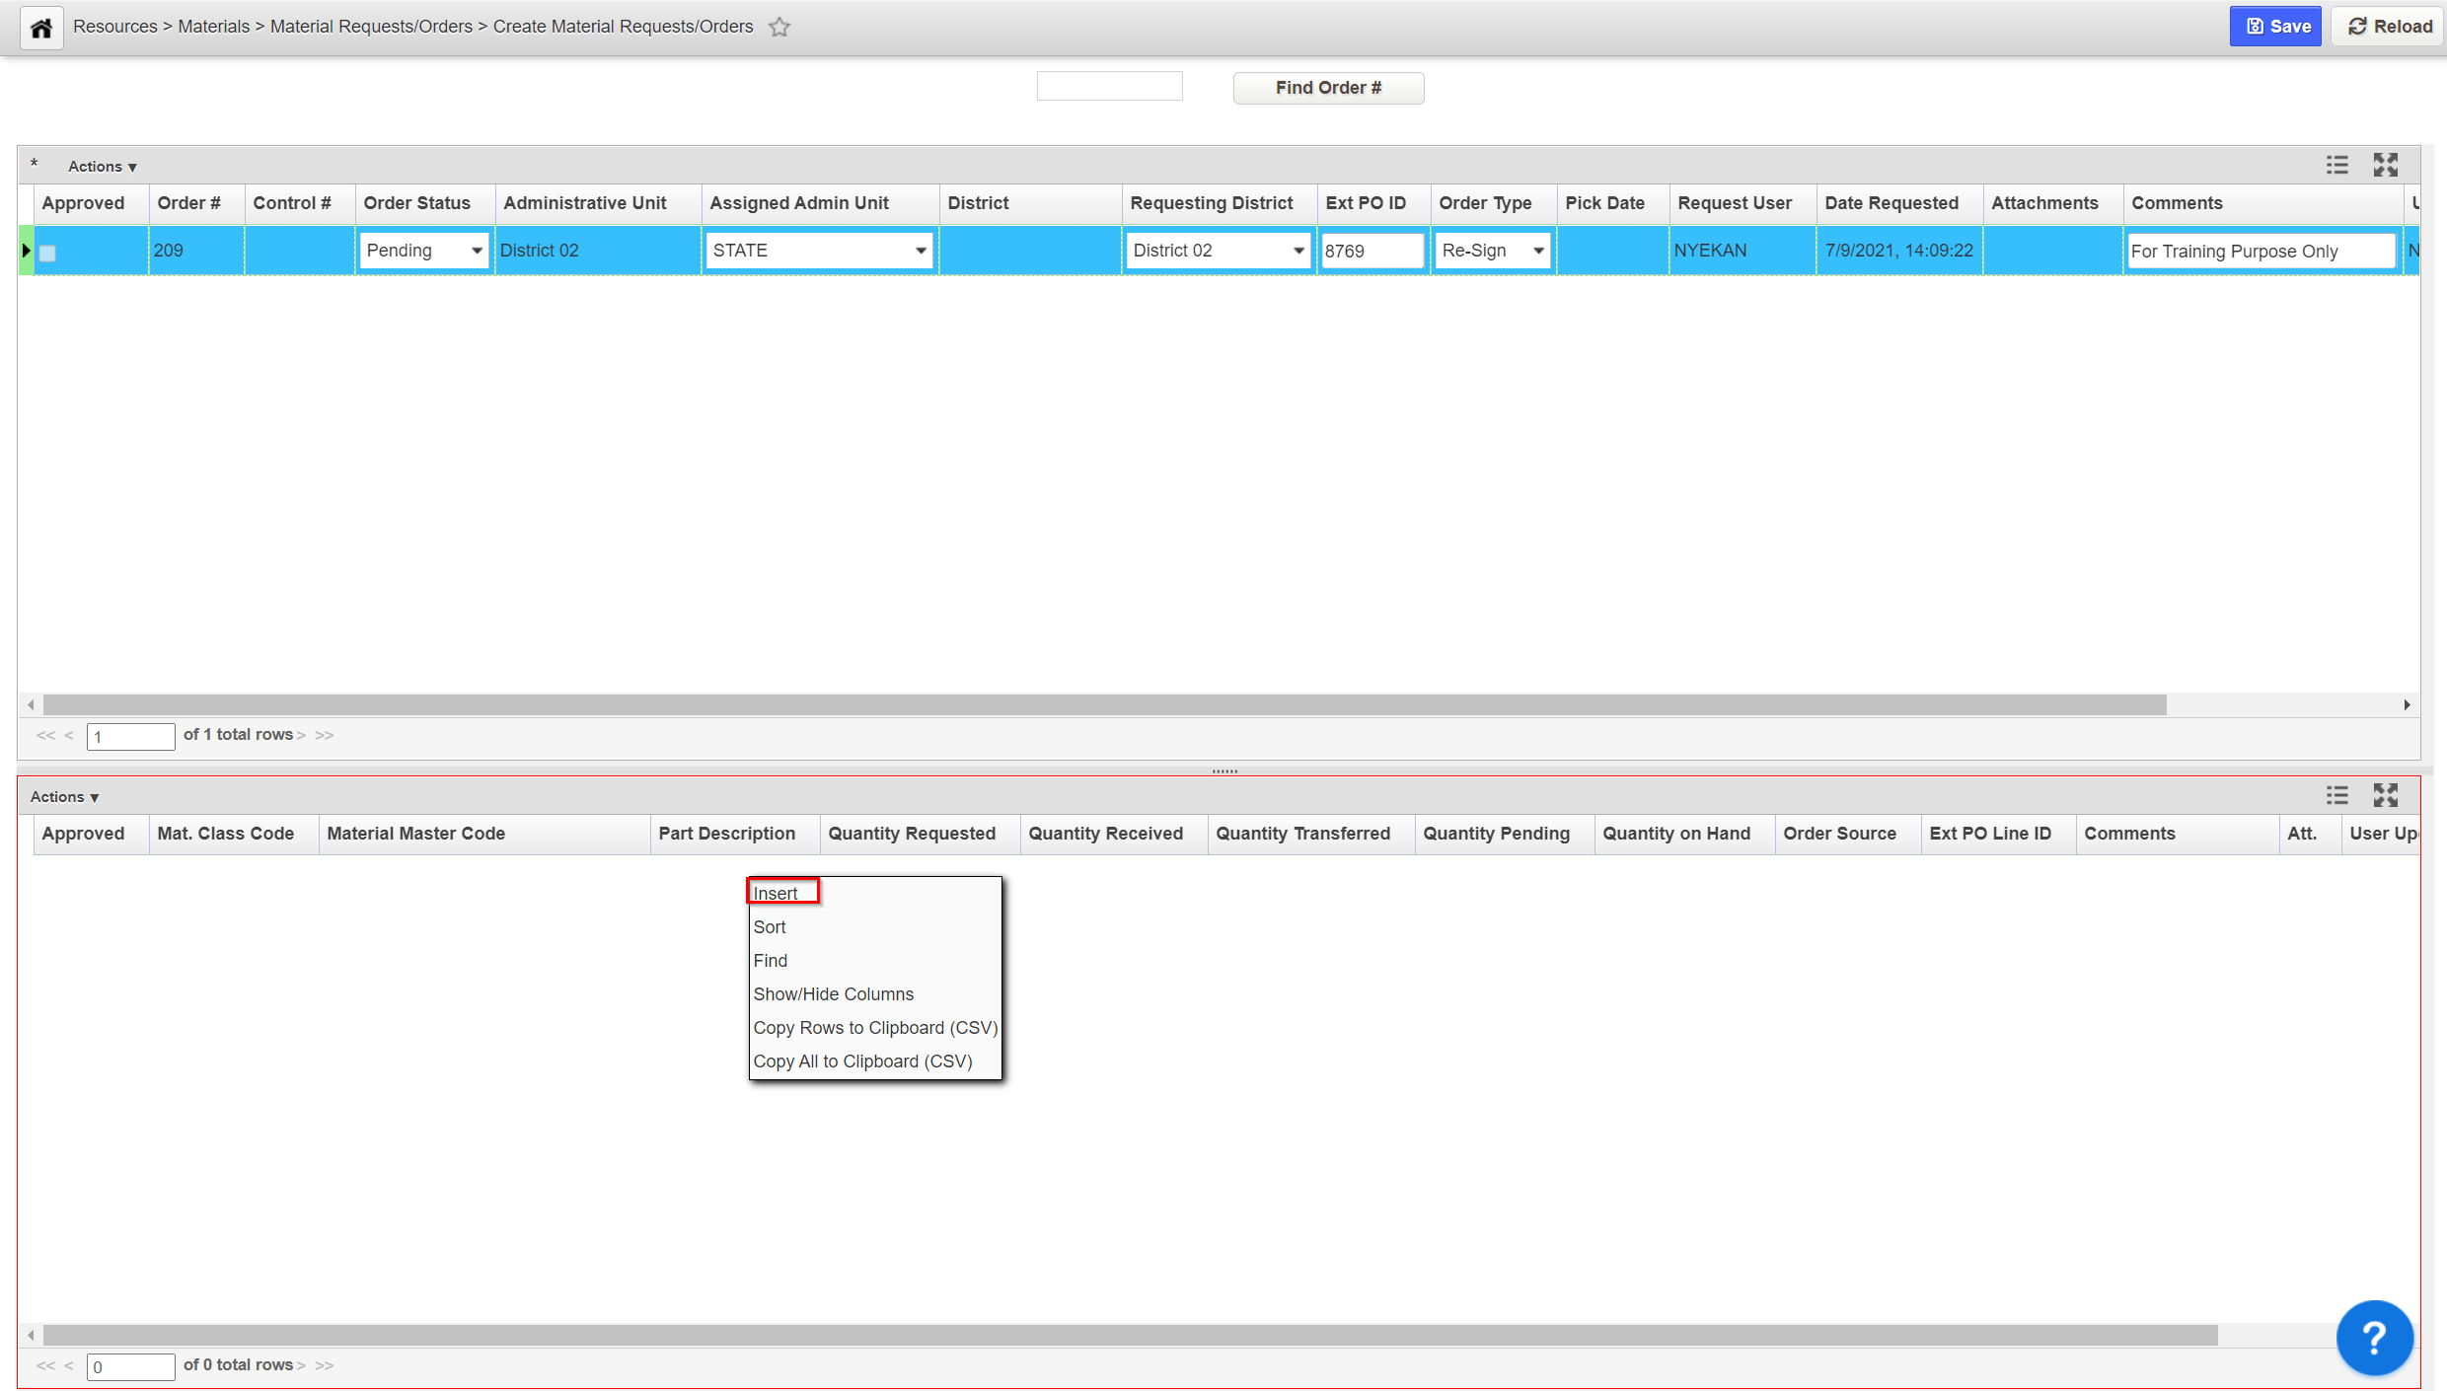Click the Home icon in breadcrumb bar
Image resolution: width=2447 pixels, height=1391 pixels.
tap(41, 28)
